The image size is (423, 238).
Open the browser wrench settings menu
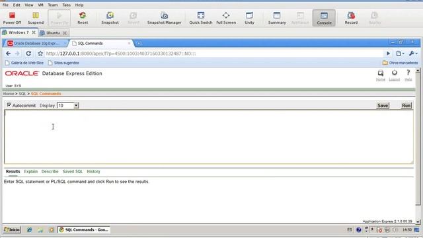click(x=412, y=54)
